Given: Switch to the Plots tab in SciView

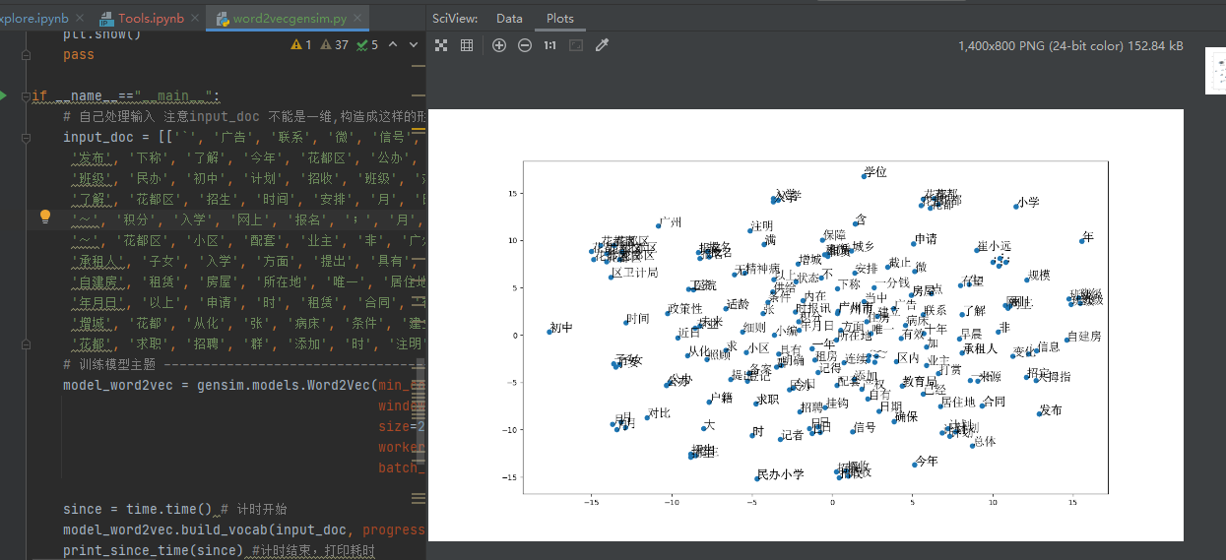Looking at the screenshot, I should click(x=559, y=18).
